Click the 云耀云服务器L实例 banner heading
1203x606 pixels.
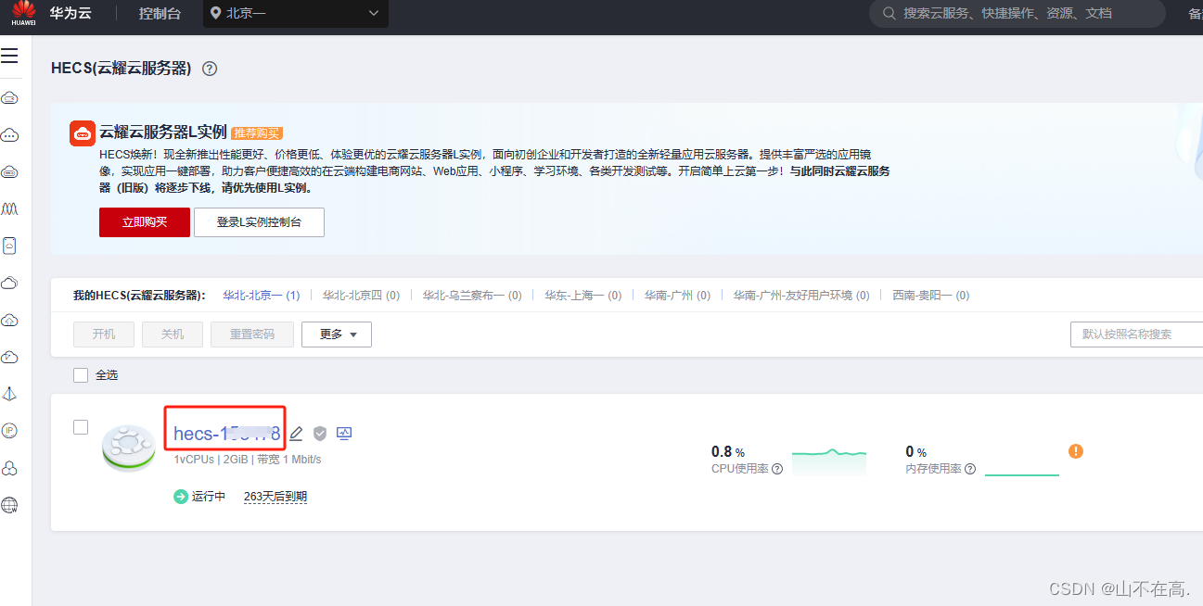tap(163, 133)
